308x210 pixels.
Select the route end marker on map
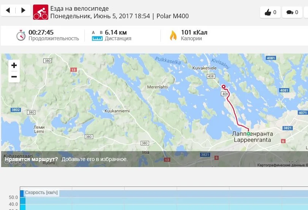coord(224,87)
